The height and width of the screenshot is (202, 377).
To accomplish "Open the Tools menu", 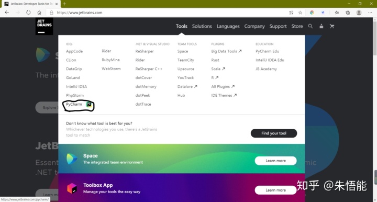I will 181,26.
